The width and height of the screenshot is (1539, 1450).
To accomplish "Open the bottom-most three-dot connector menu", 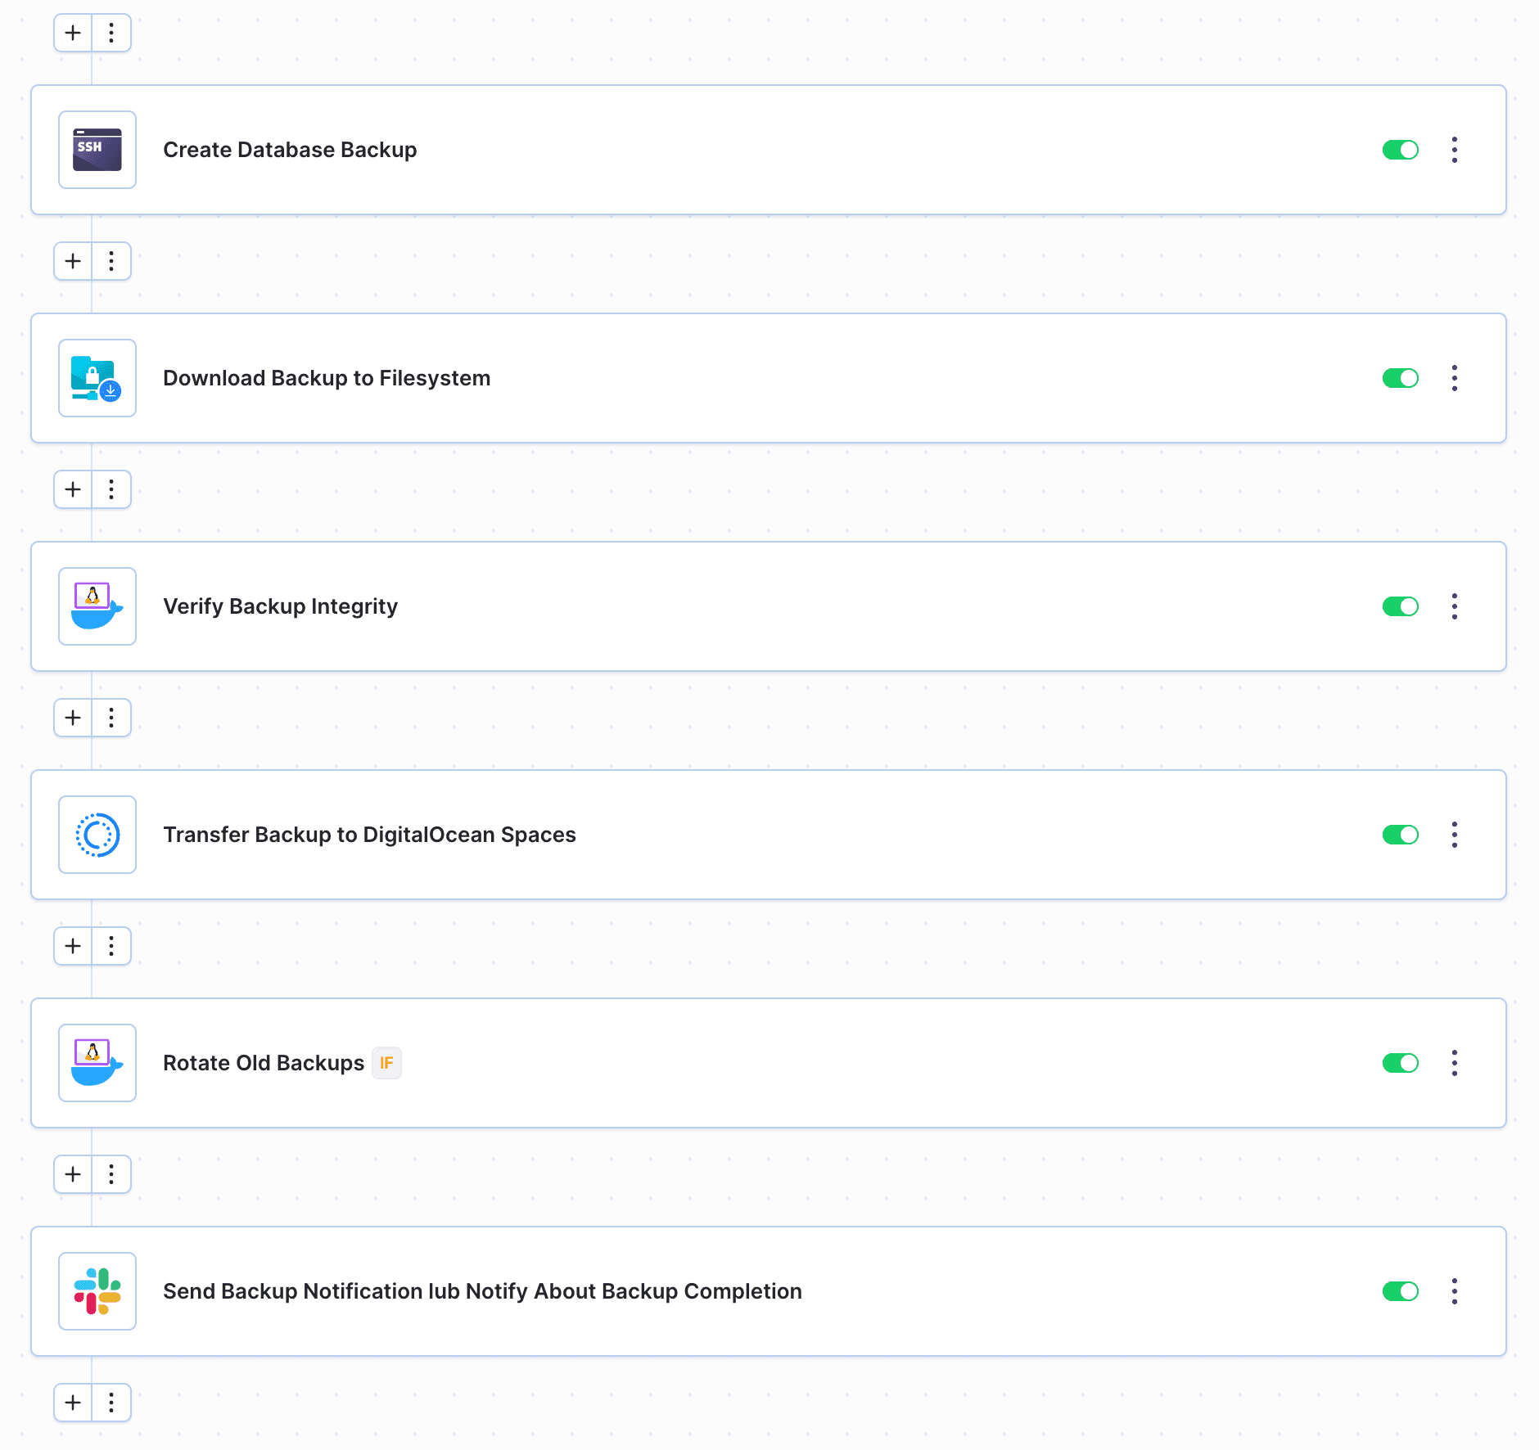I will click(x=112, y=1403).
